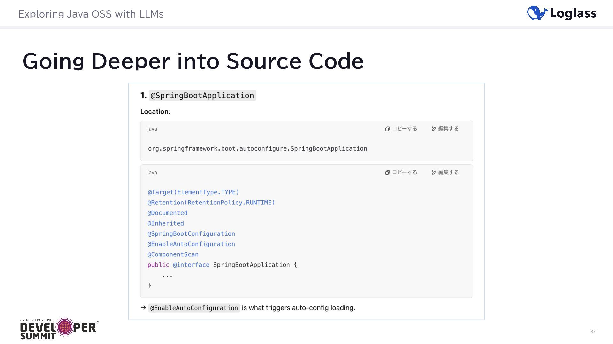Click the @ComponentScan annotation line
Image resolution: width=613 pixels, height=344 pixels.
pyautogui.click(x=173, y=254)
